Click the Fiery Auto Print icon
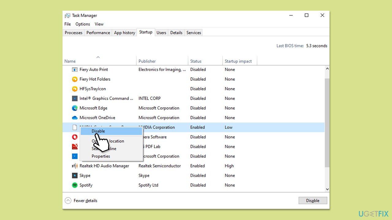392x220 pixels. coord(75,70)
